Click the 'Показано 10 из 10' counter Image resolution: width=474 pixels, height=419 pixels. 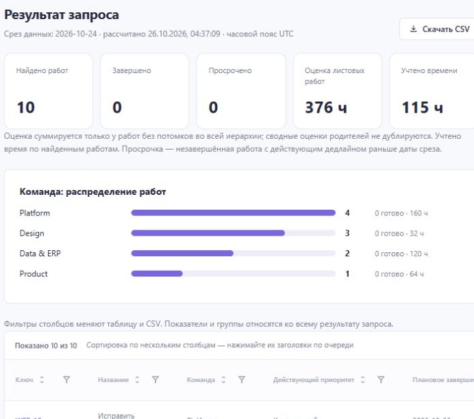click(x=46, y=345)
